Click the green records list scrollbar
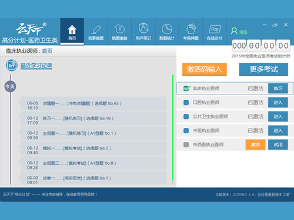This screenshot has height=220, width=294. (x=173, y=127)
